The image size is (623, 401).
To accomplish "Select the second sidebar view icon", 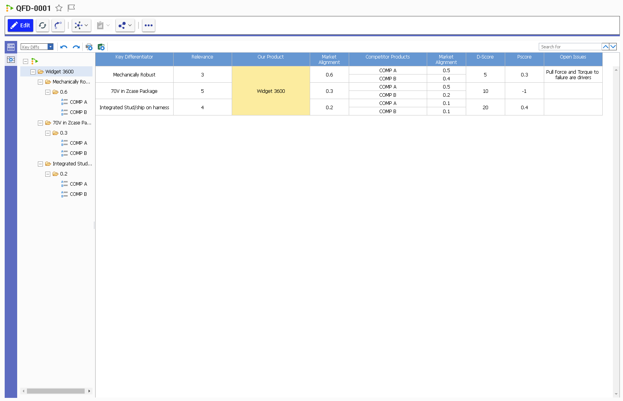I will click(x=11, y=60).
